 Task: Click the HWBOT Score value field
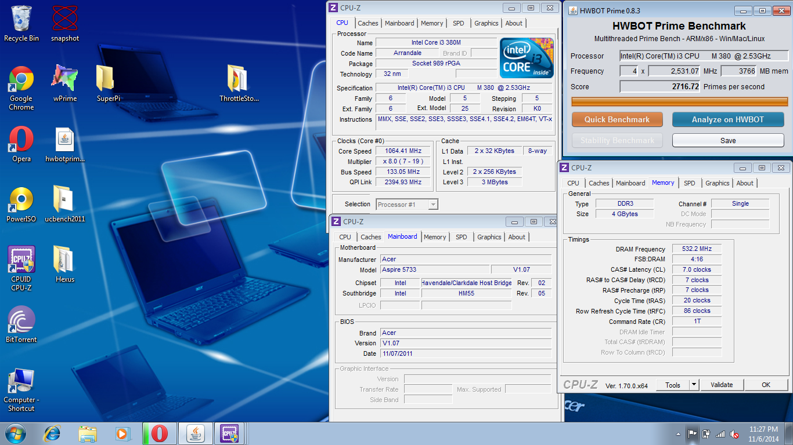coord(660,87)
